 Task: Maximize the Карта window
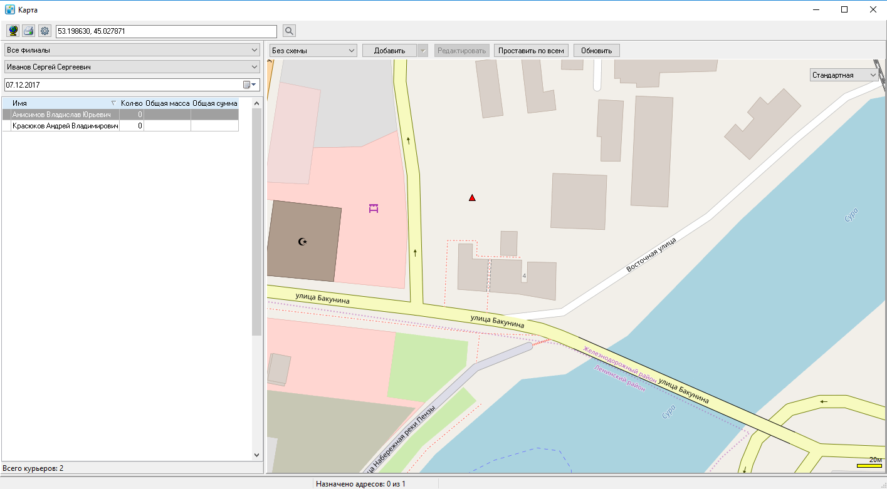[844, 9]
